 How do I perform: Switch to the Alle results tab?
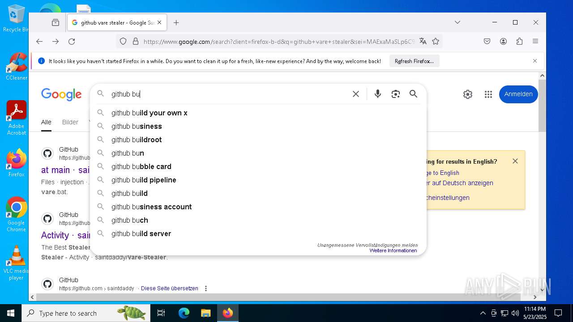coord(46,122)
